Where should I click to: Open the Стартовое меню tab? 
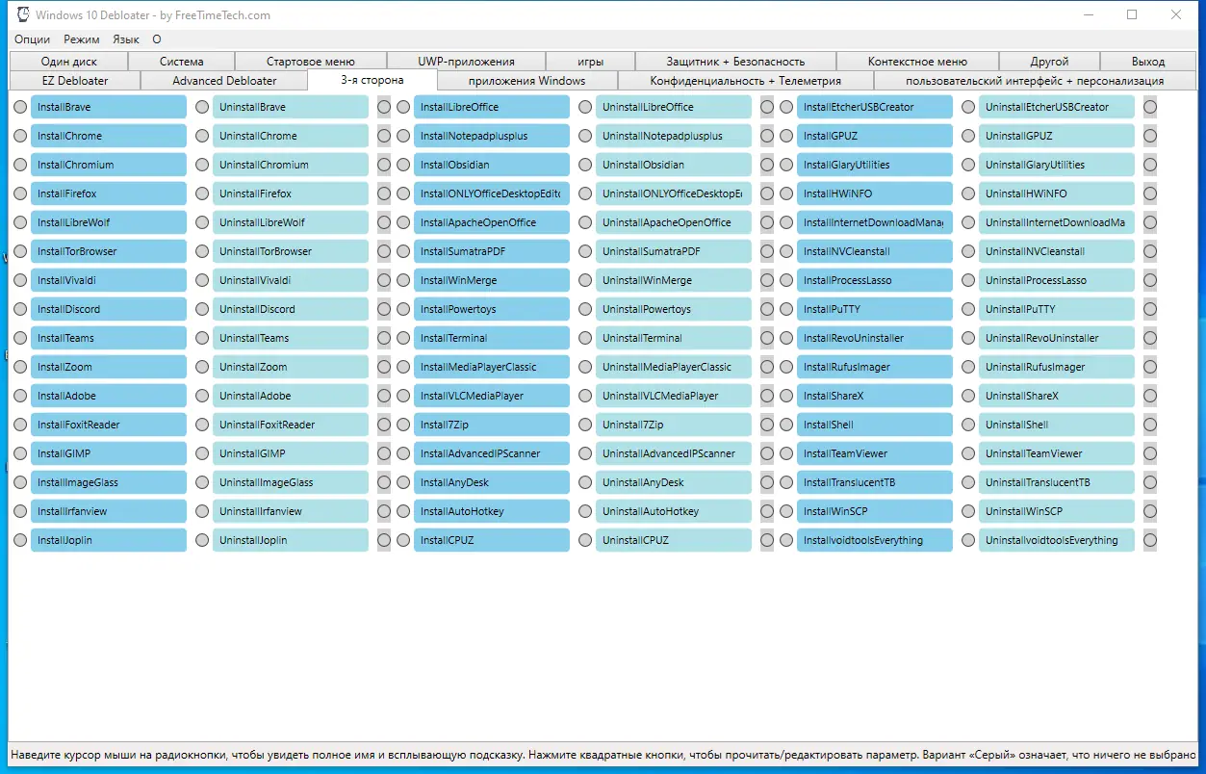pos(311,61)
